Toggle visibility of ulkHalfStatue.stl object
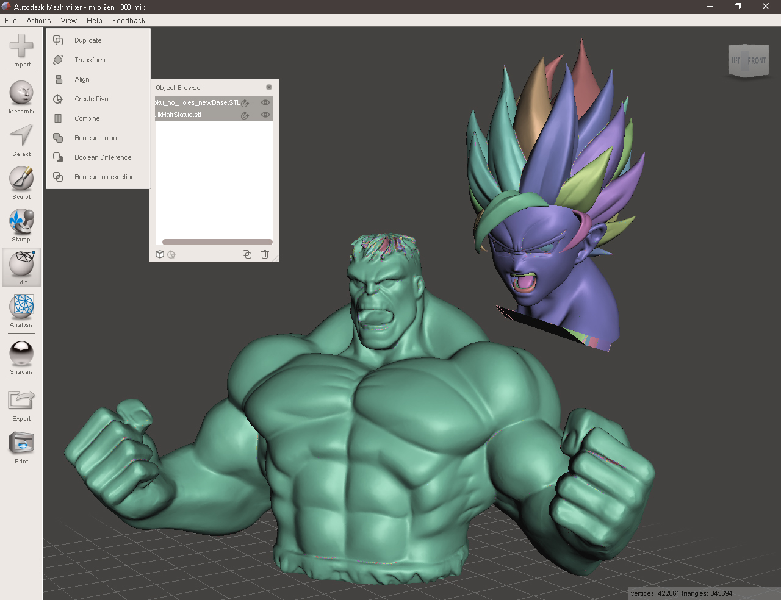The image size is (781, 600). (x=265, y=115)
